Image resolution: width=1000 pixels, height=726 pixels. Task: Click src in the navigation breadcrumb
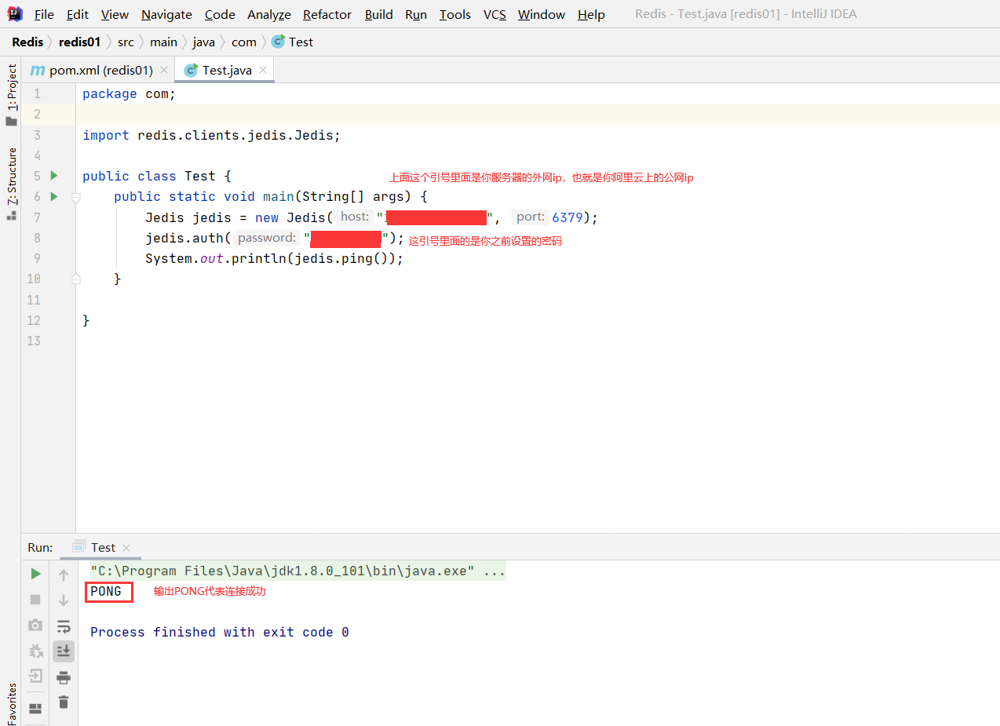point(126,42)
